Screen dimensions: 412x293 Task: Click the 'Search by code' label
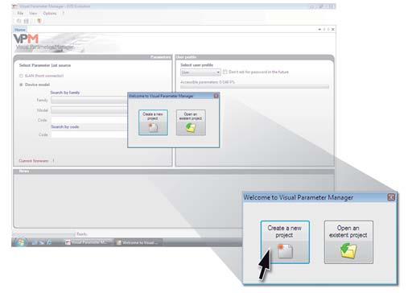click(65, 126)
